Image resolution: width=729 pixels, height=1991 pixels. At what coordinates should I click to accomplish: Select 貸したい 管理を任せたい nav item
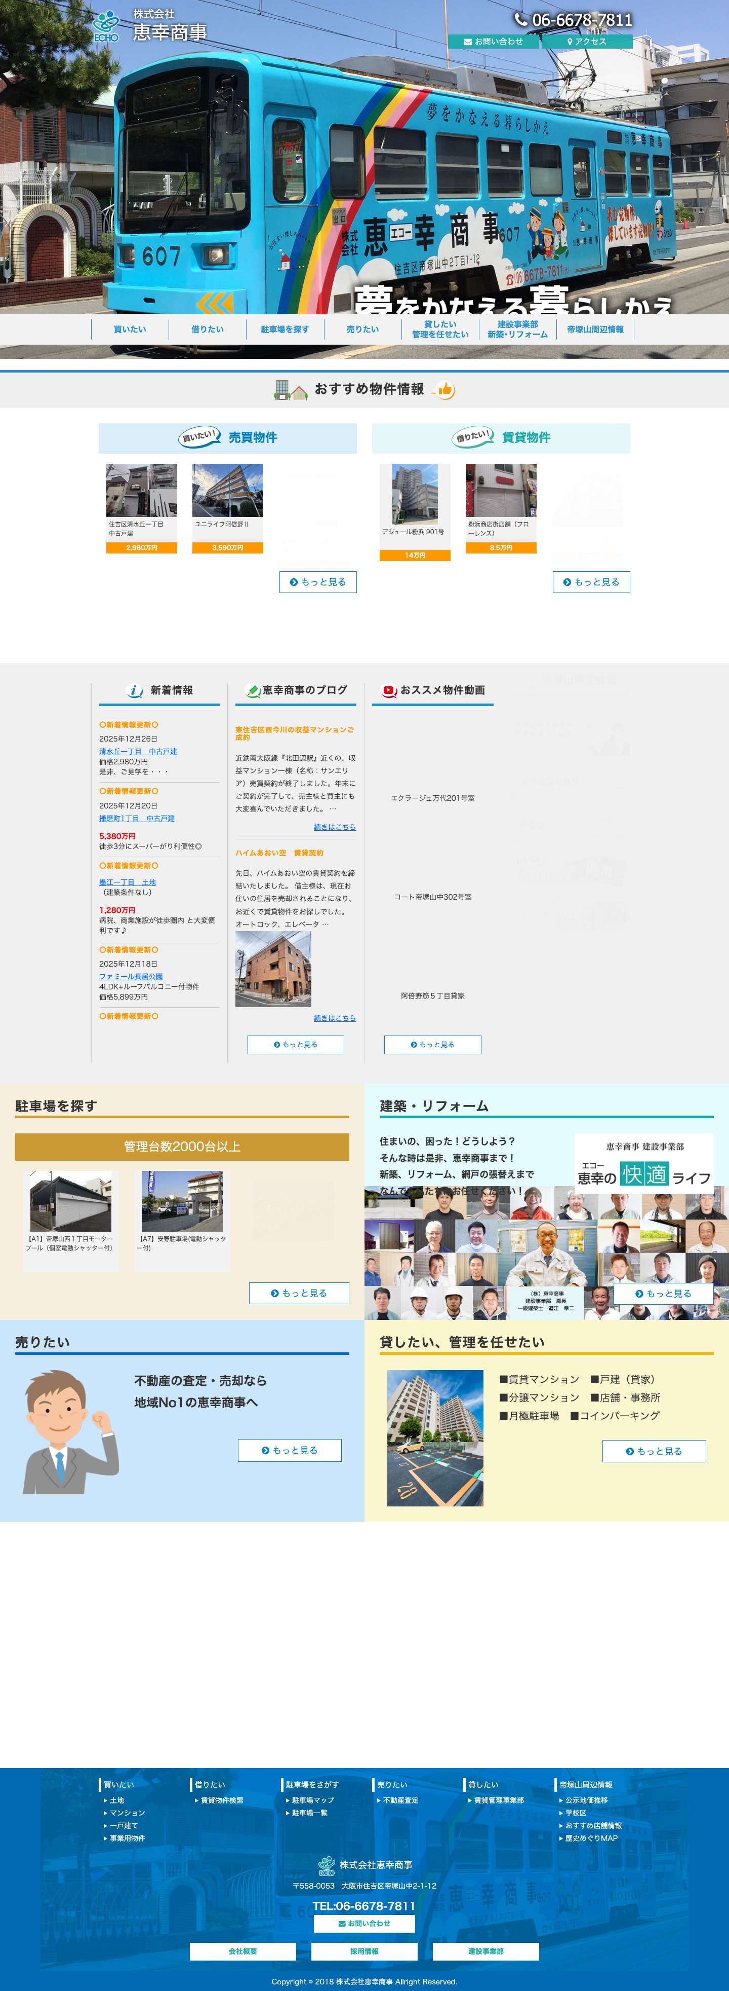click(x=440, y=329)
